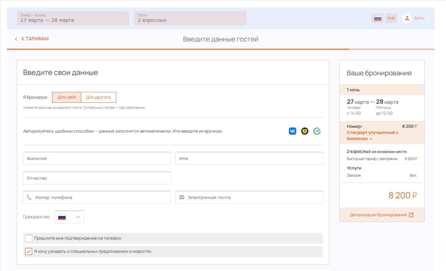Authorize via the green checkmark Sber icon

tap(317, 131)
